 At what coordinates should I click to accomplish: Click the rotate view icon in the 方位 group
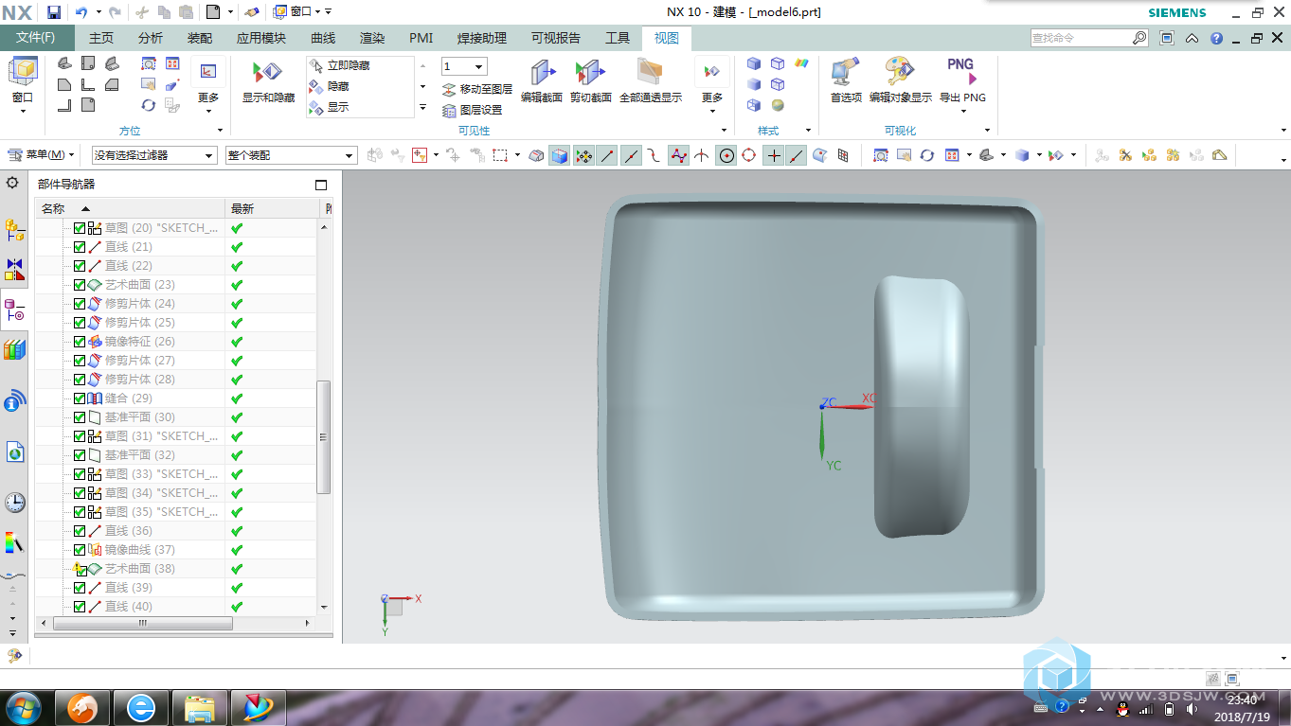pyautogui.click(x=149, y=105)
